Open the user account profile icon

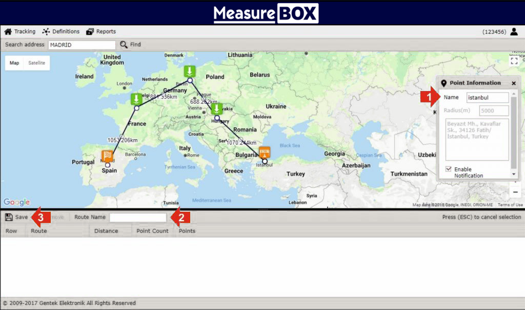click(x=514, y=32)
